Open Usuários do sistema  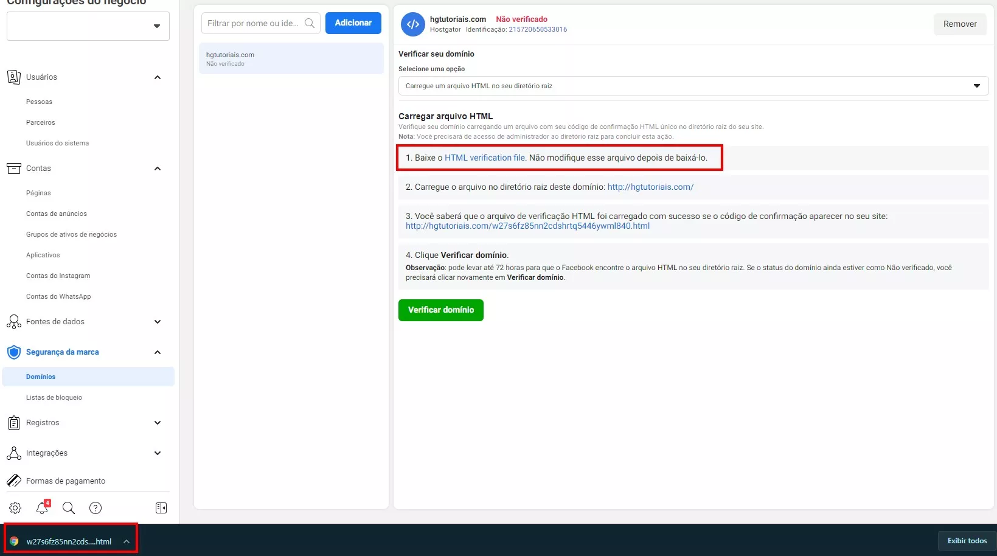pyautogui.click(x=57, y=143)
